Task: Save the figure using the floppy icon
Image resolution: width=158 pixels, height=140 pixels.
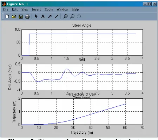Action: (21, 16)
